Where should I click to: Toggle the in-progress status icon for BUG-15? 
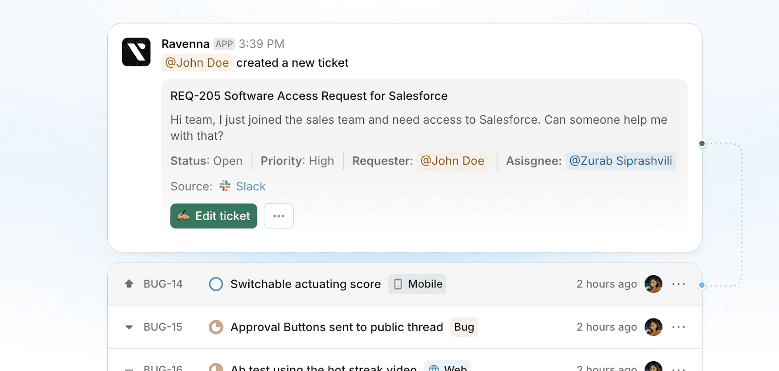(x=216, y=327)
